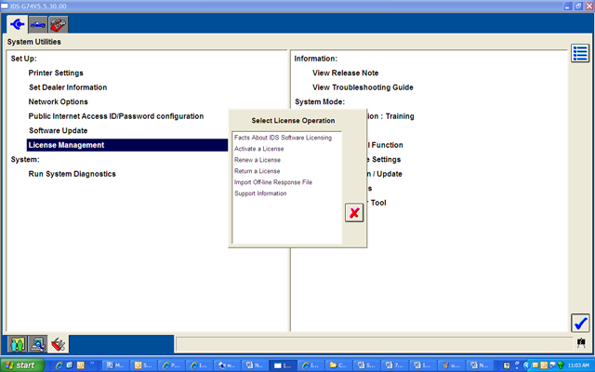Open Network Options
The image size is (595, 372).
(x=58, y=101)
